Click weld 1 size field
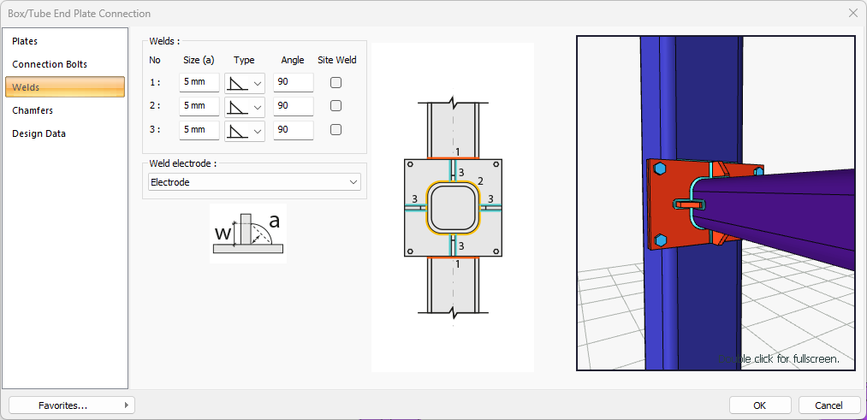 pyautogui.click(x=199, y=83)
